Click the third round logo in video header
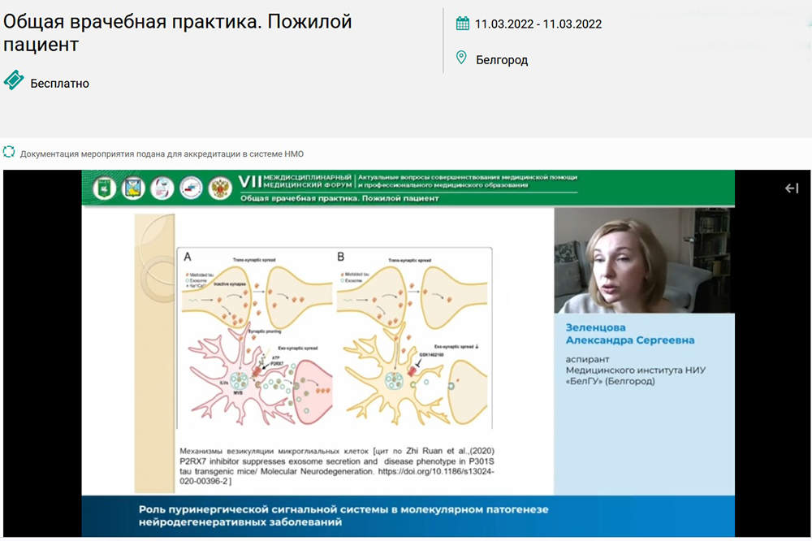The width and height of the screenshot is (812, 541). [x=162, y=188]
